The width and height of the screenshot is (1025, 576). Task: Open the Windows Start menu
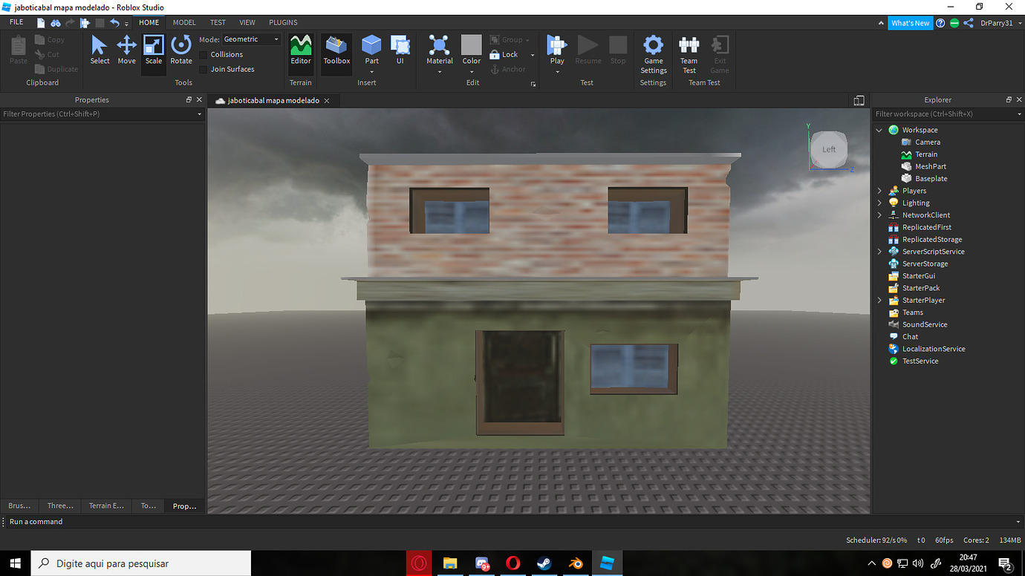tap(15, 563)
